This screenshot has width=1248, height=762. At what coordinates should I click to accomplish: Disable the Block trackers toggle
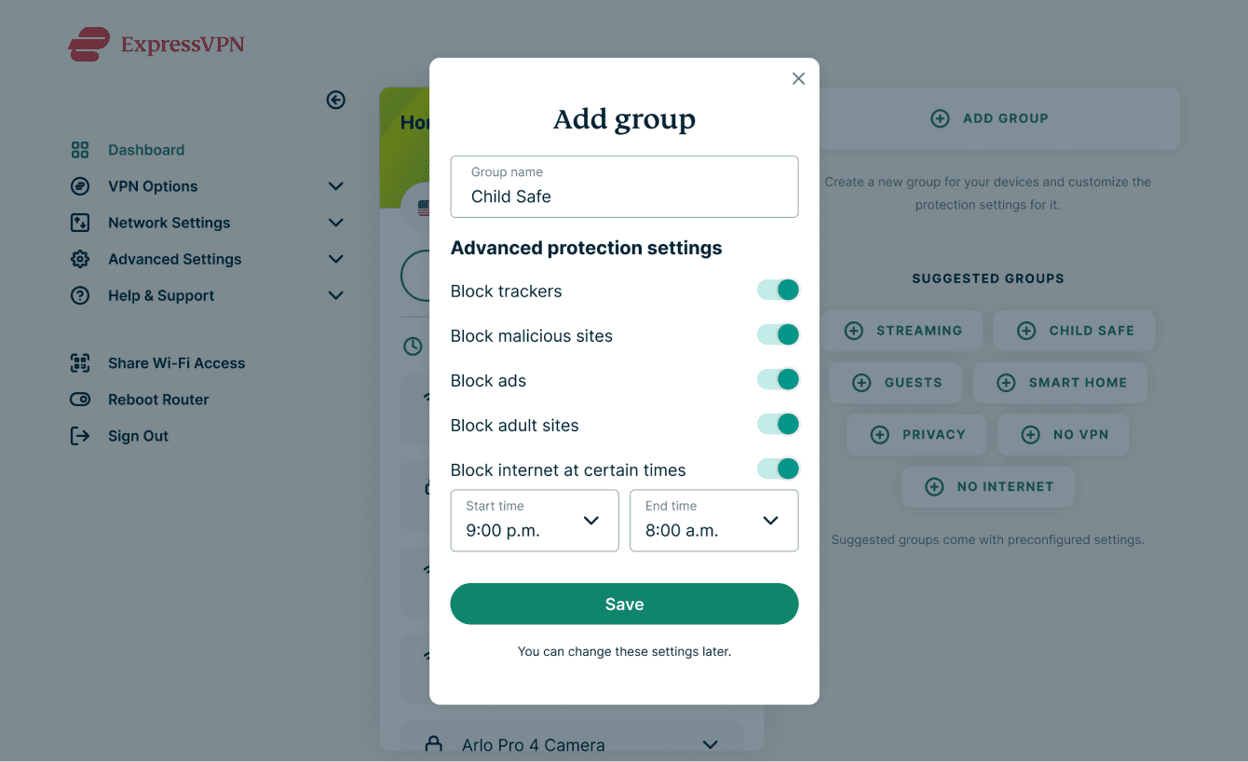point(778,290)
